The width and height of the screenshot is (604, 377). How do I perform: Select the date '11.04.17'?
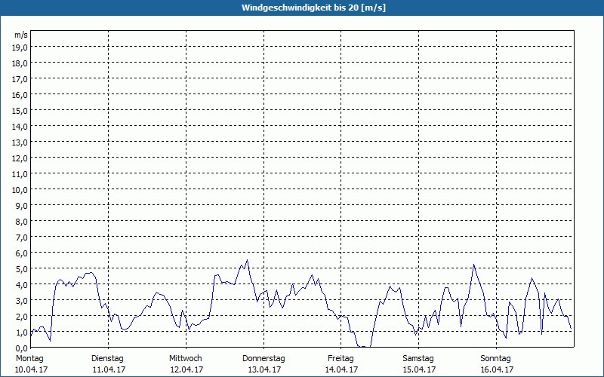pyautogui.click(x=109, y=369)
